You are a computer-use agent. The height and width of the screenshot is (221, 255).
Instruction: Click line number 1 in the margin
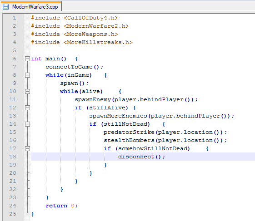[x=15, y=18]
